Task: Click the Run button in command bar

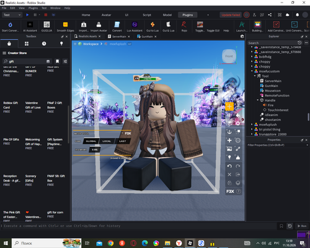Action: pos(302,226)
